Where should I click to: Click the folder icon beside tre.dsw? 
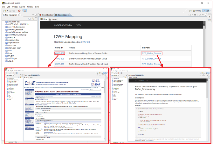6,56
